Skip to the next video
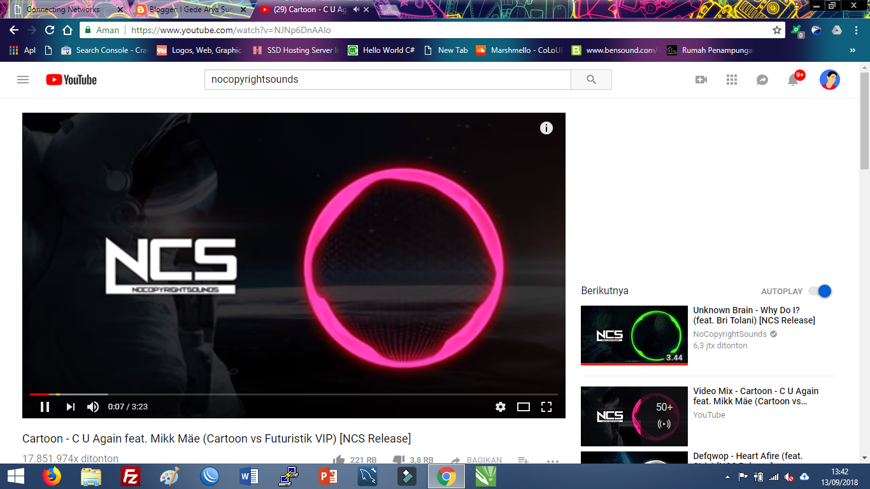The width and height of the screenshot is (870, 489). click(x=70, y=407)
